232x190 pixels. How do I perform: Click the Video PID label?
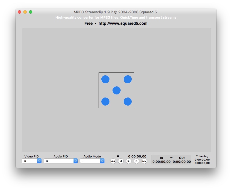click(x=31, y=156)
